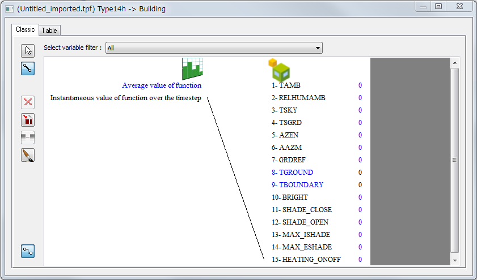Click the red save-to-disk icon
The width and height of the screenshot is (477, 280).
[28, 120]
